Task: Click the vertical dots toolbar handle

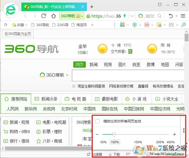Action: [115, 25]
